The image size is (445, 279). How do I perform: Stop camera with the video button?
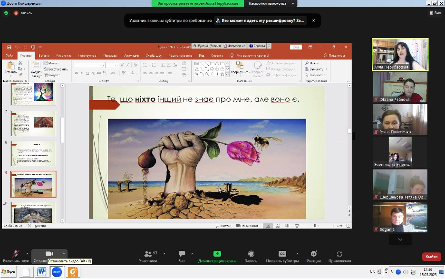(49, 254)
